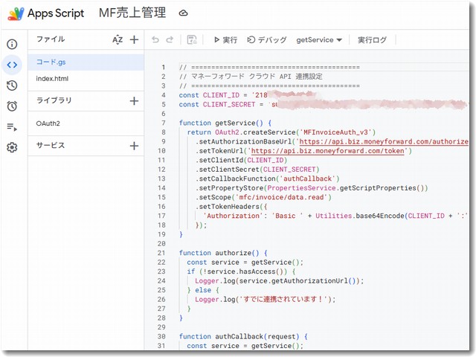The height and width of the screenshot is (357, 476).
Task: Click the Undo arrow in toolbar
Action: pyautogui.click(x=155, y=40)
